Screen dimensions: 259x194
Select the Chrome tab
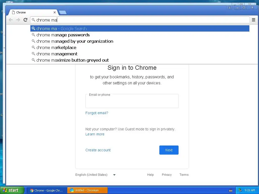[x=33, y=12]
